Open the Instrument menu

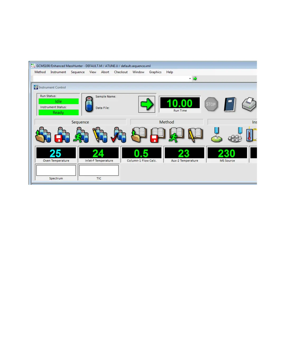58,72
